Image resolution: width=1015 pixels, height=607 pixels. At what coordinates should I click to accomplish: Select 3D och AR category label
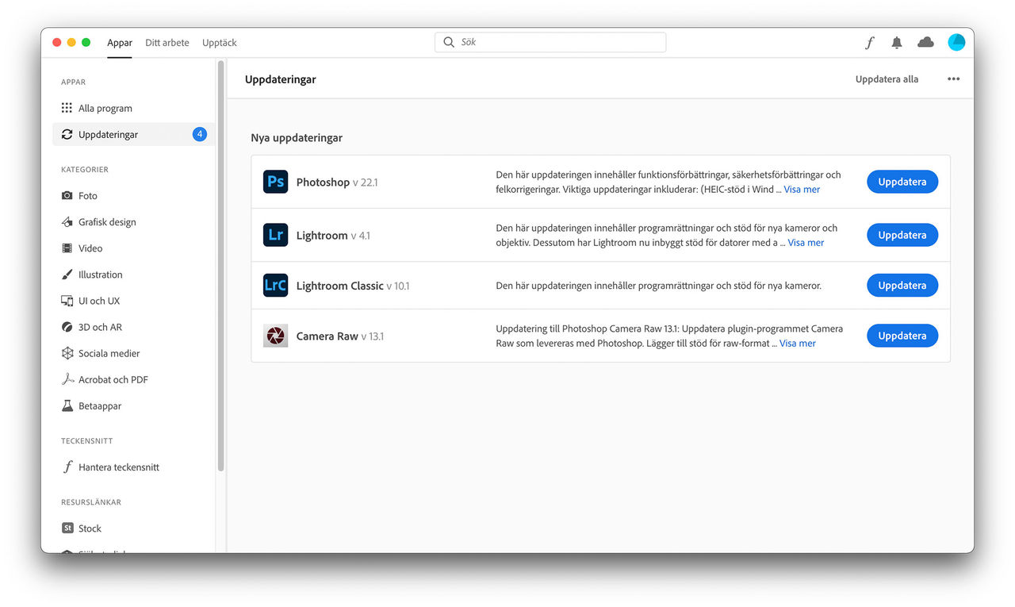[x=100, y=327]
